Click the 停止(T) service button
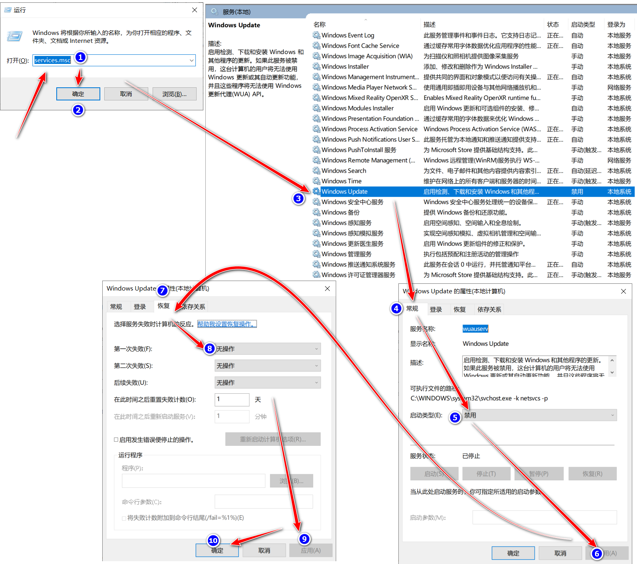Viewport: 637px width, 564px height. tap(486, 474)
